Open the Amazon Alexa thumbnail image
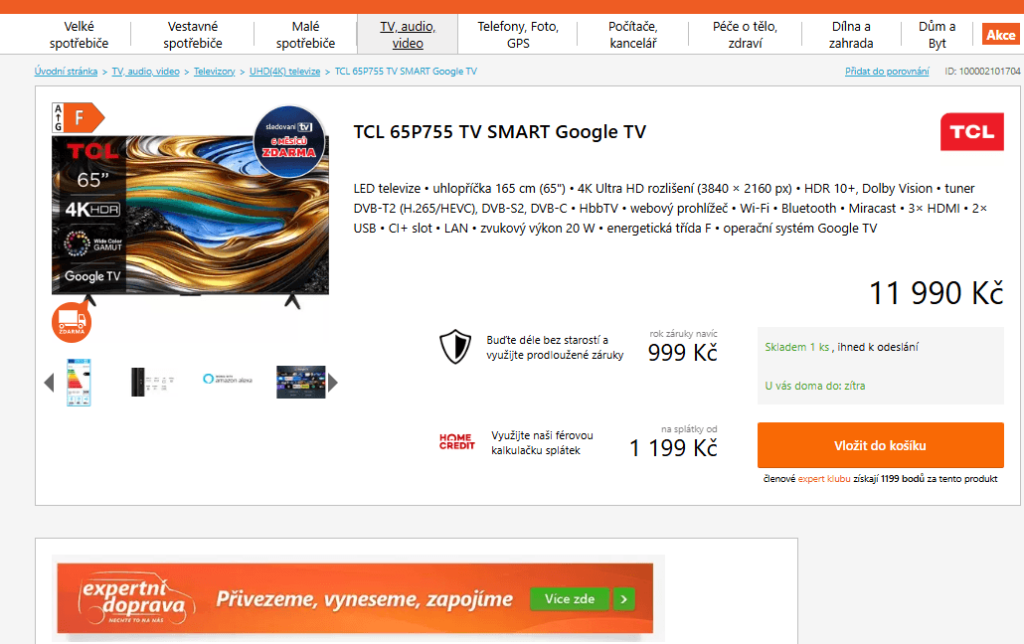Viewport: 1024px width, 644px height. click(x=227, y=379)
